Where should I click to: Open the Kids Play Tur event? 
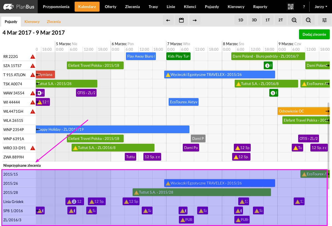point(179,56)
